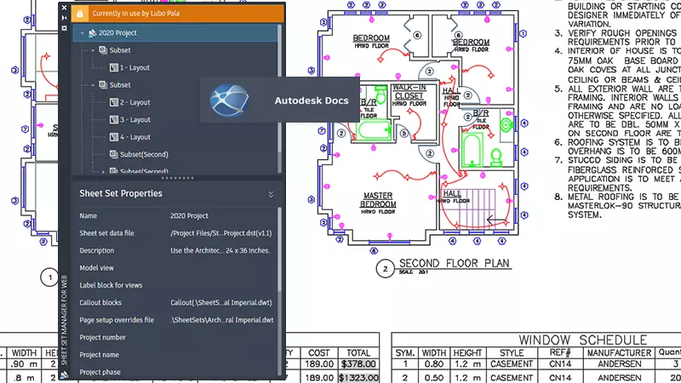Select the circled 2 view number bubble

point(385,269)
